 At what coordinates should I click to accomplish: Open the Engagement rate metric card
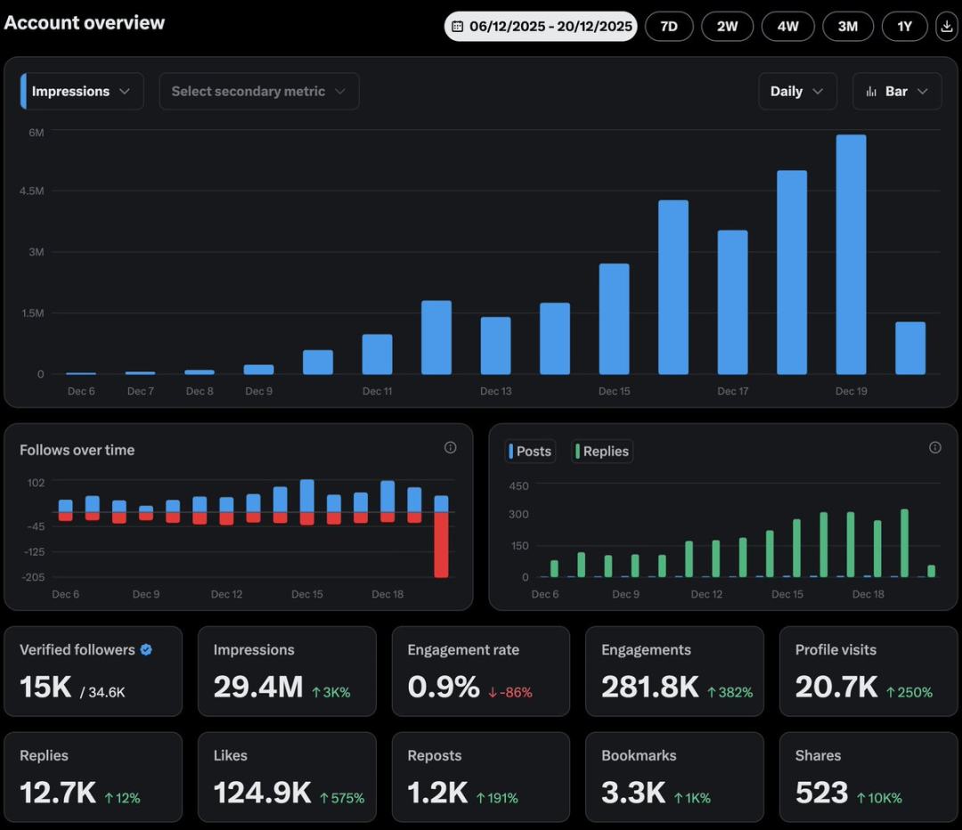[x=480, y=671]
